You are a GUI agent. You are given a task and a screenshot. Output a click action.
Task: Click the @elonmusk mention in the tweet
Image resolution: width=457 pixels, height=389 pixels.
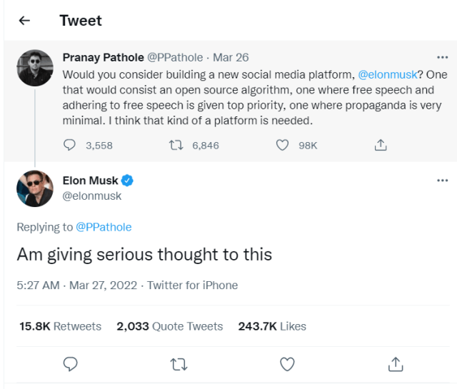pyautogui.click(x=387, y=74)
